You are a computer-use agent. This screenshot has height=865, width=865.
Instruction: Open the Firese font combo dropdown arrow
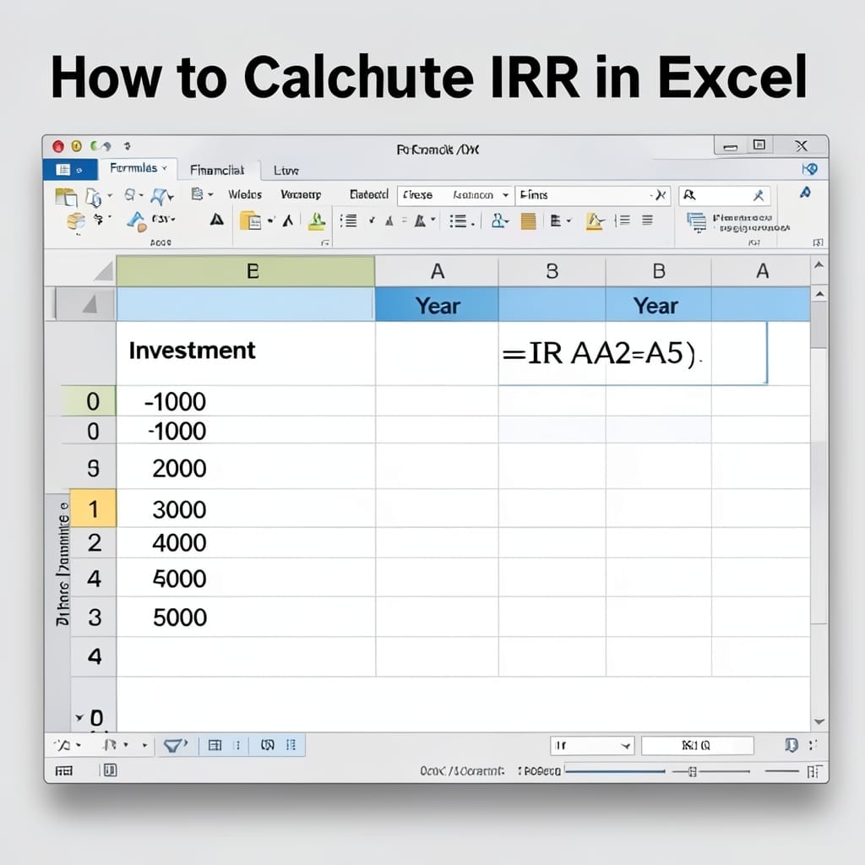[x=505, y=195]
